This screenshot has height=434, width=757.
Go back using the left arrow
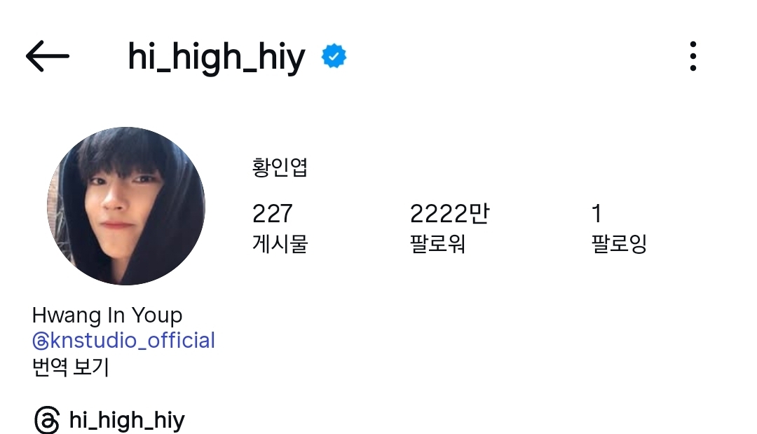48,57
